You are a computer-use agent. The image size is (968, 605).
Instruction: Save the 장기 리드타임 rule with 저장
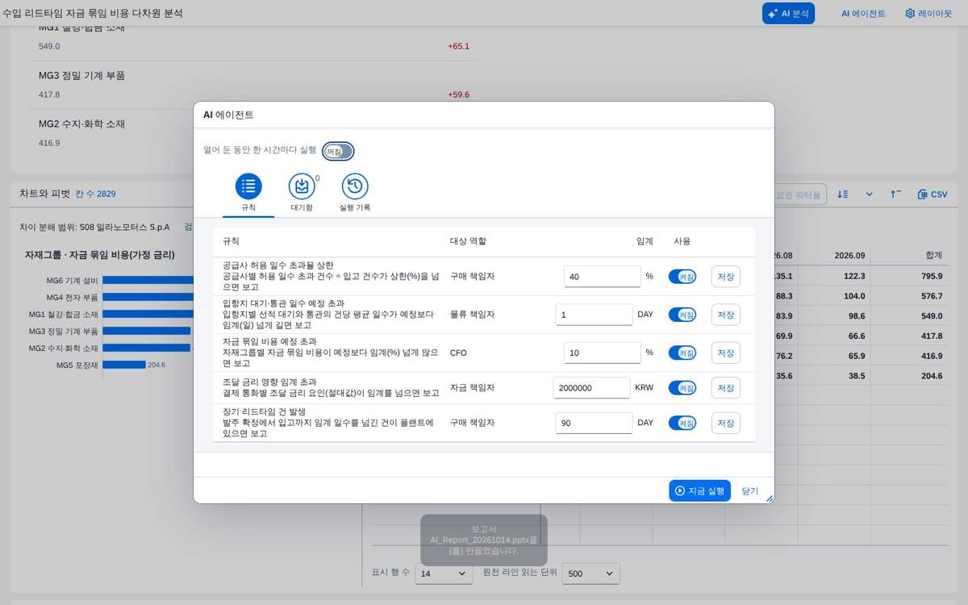point(726,423)
